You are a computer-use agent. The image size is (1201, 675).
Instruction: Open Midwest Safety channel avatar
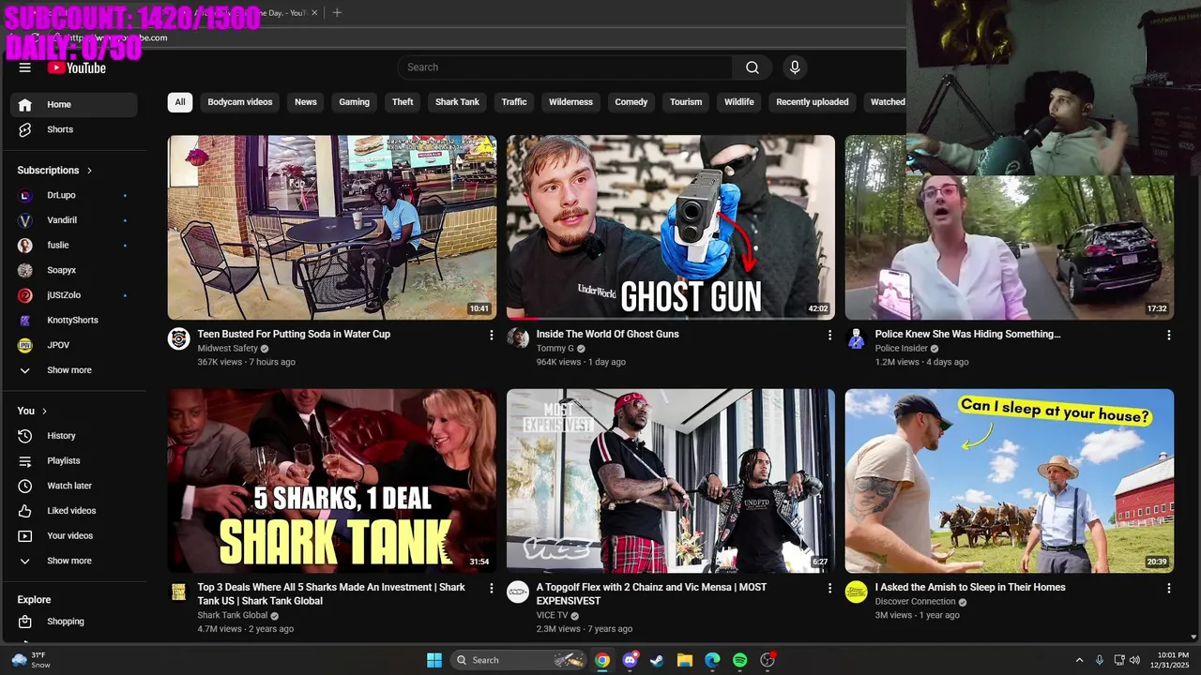click(179, 338)
